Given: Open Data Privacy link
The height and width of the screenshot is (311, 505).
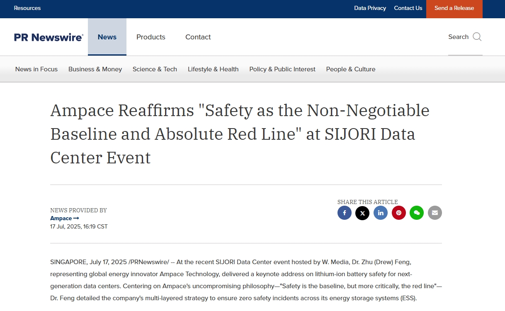Looking at the screenshot, I should 370,8.
